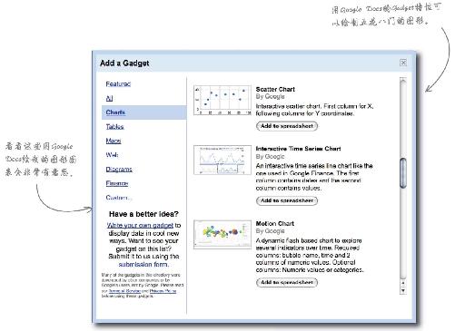Open the Featured gadget category

118,84
